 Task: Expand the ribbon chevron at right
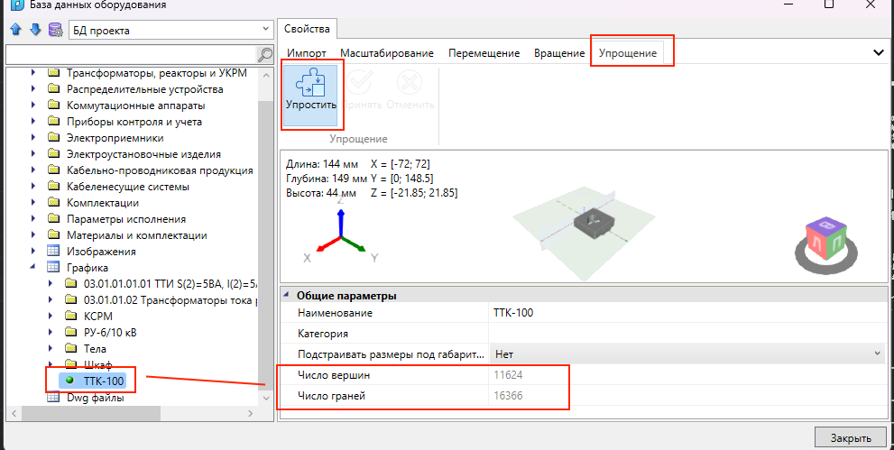[x=879, y=53]
